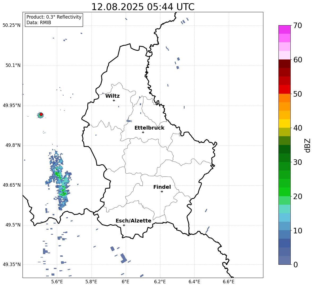
Task: Click the 6.6°E longitude tick label
Action: pyautogui.click(x=229, y=282)
